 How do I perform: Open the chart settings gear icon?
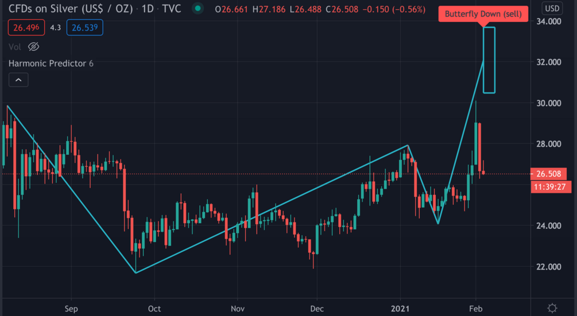click(552, 308)
